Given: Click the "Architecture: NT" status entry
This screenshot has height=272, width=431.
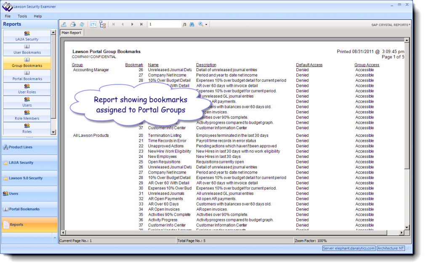Looking at the screenshot, I should [x=390, y=248].
